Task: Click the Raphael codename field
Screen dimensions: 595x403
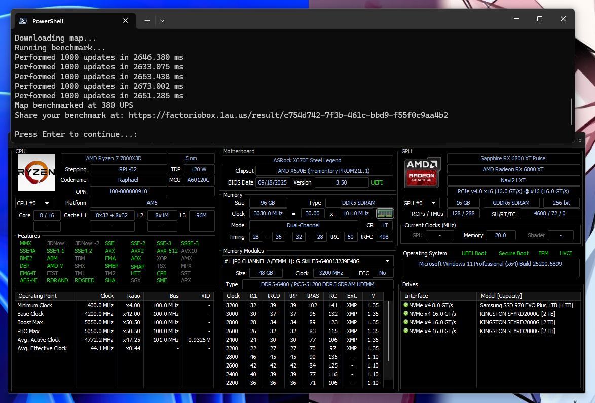Action: tap(128, 180)
